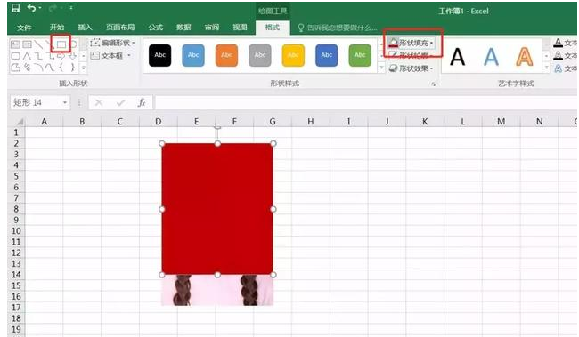579x337 pixels.
Task: Select the right brace shape
Action: pyautogui.click(x=72, y=68)
